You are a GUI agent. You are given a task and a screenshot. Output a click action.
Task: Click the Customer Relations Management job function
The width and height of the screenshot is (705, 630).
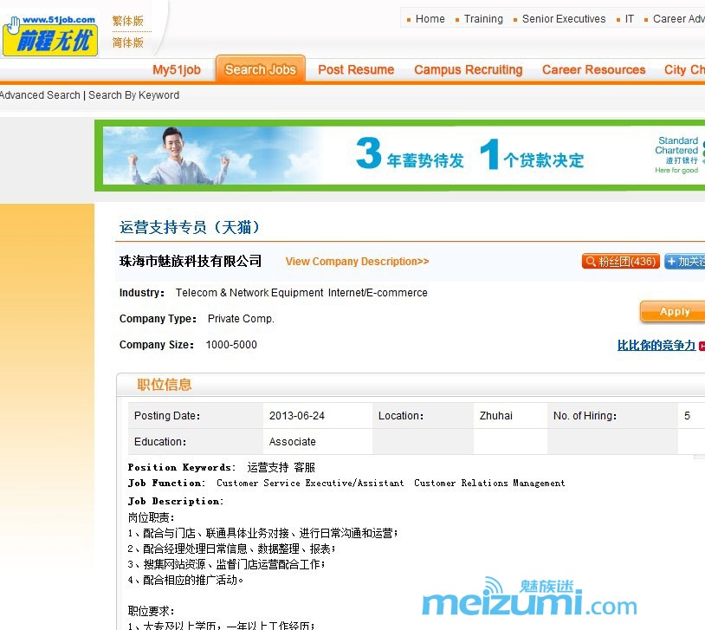tap(489, 483)
